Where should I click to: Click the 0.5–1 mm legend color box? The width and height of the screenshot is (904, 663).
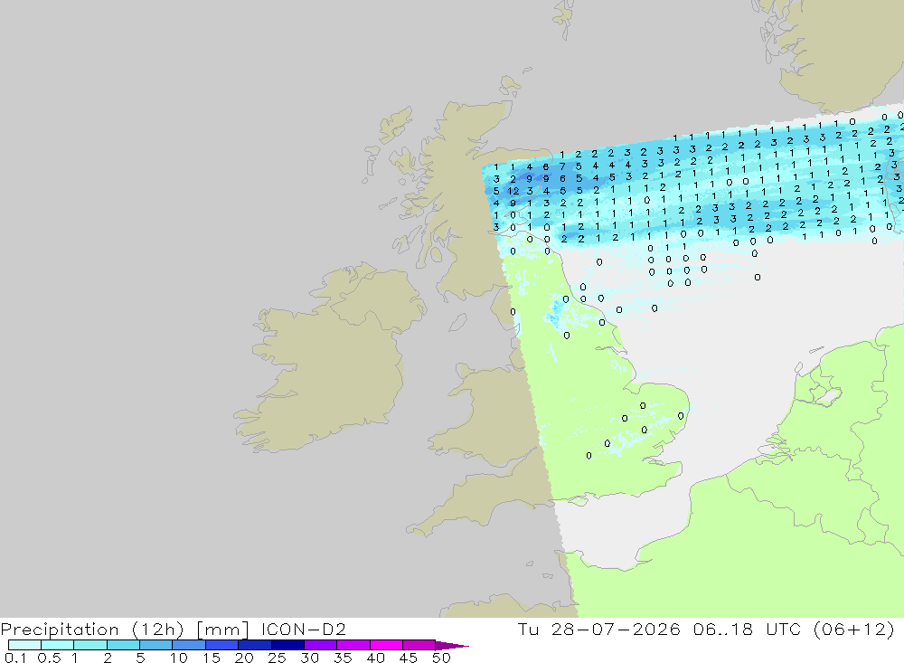tap(57, 645)
